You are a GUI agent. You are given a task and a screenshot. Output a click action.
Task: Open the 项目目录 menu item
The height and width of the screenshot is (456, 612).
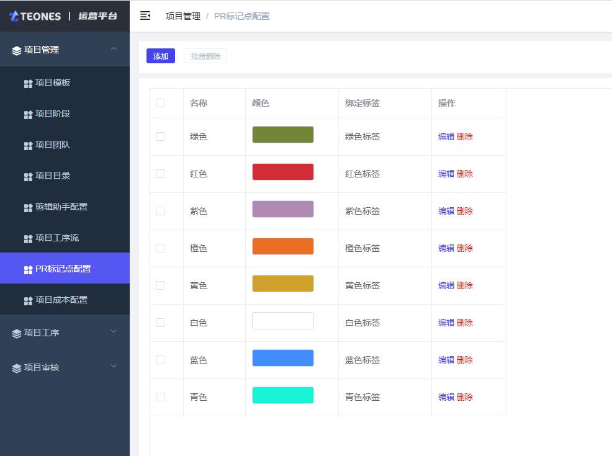point(53,176)
